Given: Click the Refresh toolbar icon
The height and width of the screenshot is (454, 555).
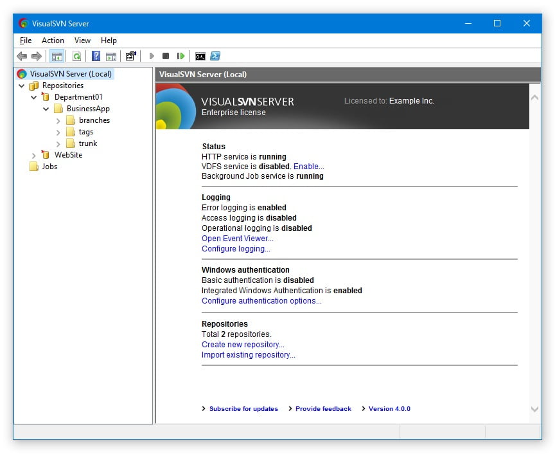Looking at the screenshot, I should click(76, 56).
